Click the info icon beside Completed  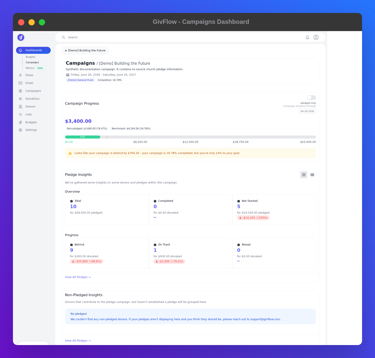point(155,201)
